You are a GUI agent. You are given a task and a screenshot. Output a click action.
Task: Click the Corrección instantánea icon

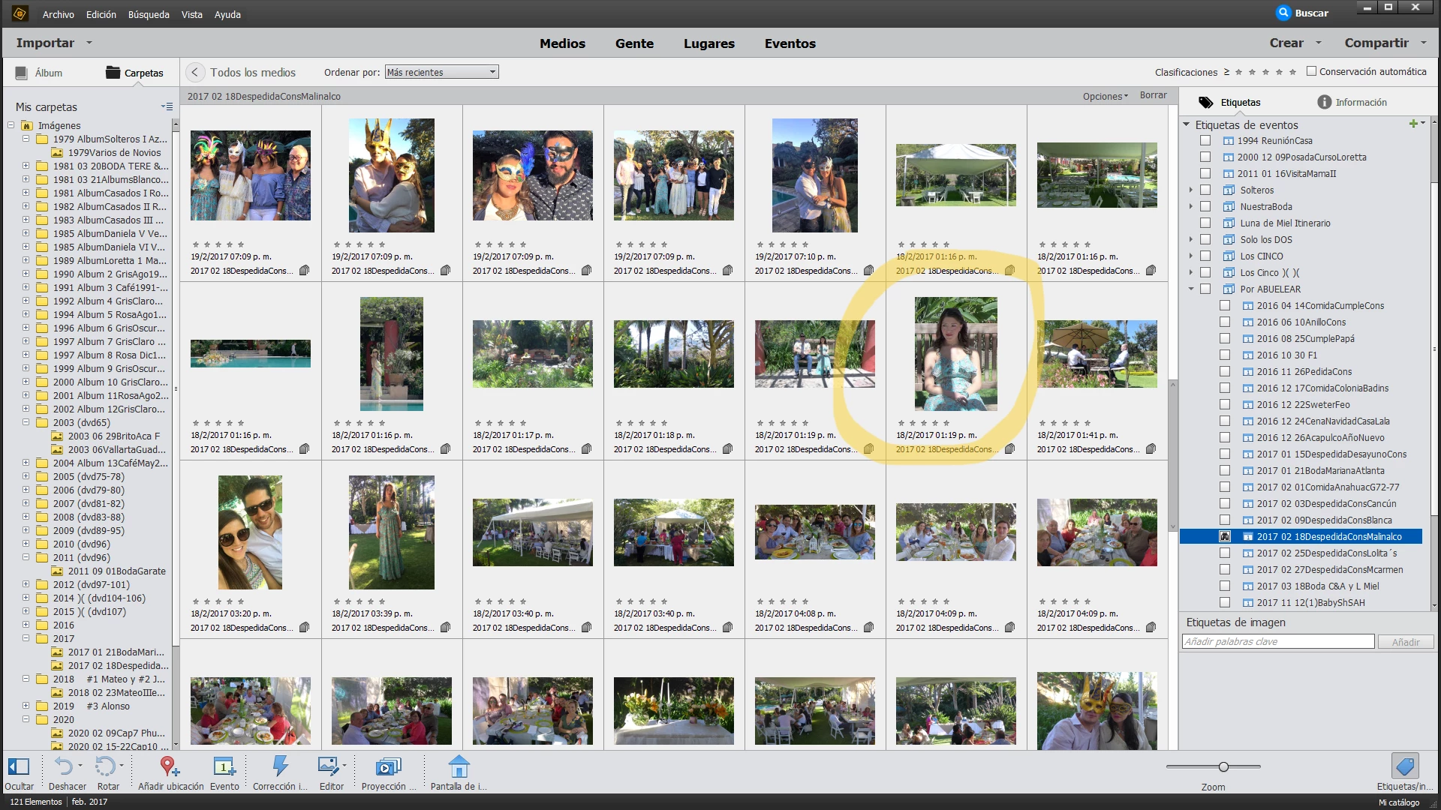tap(279, 766)
